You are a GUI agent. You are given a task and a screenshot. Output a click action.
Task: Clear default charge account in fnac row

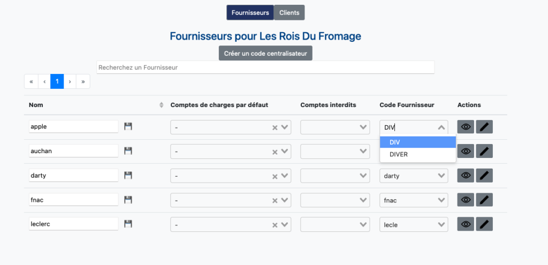pyautogui.click(x=275, y=201)
